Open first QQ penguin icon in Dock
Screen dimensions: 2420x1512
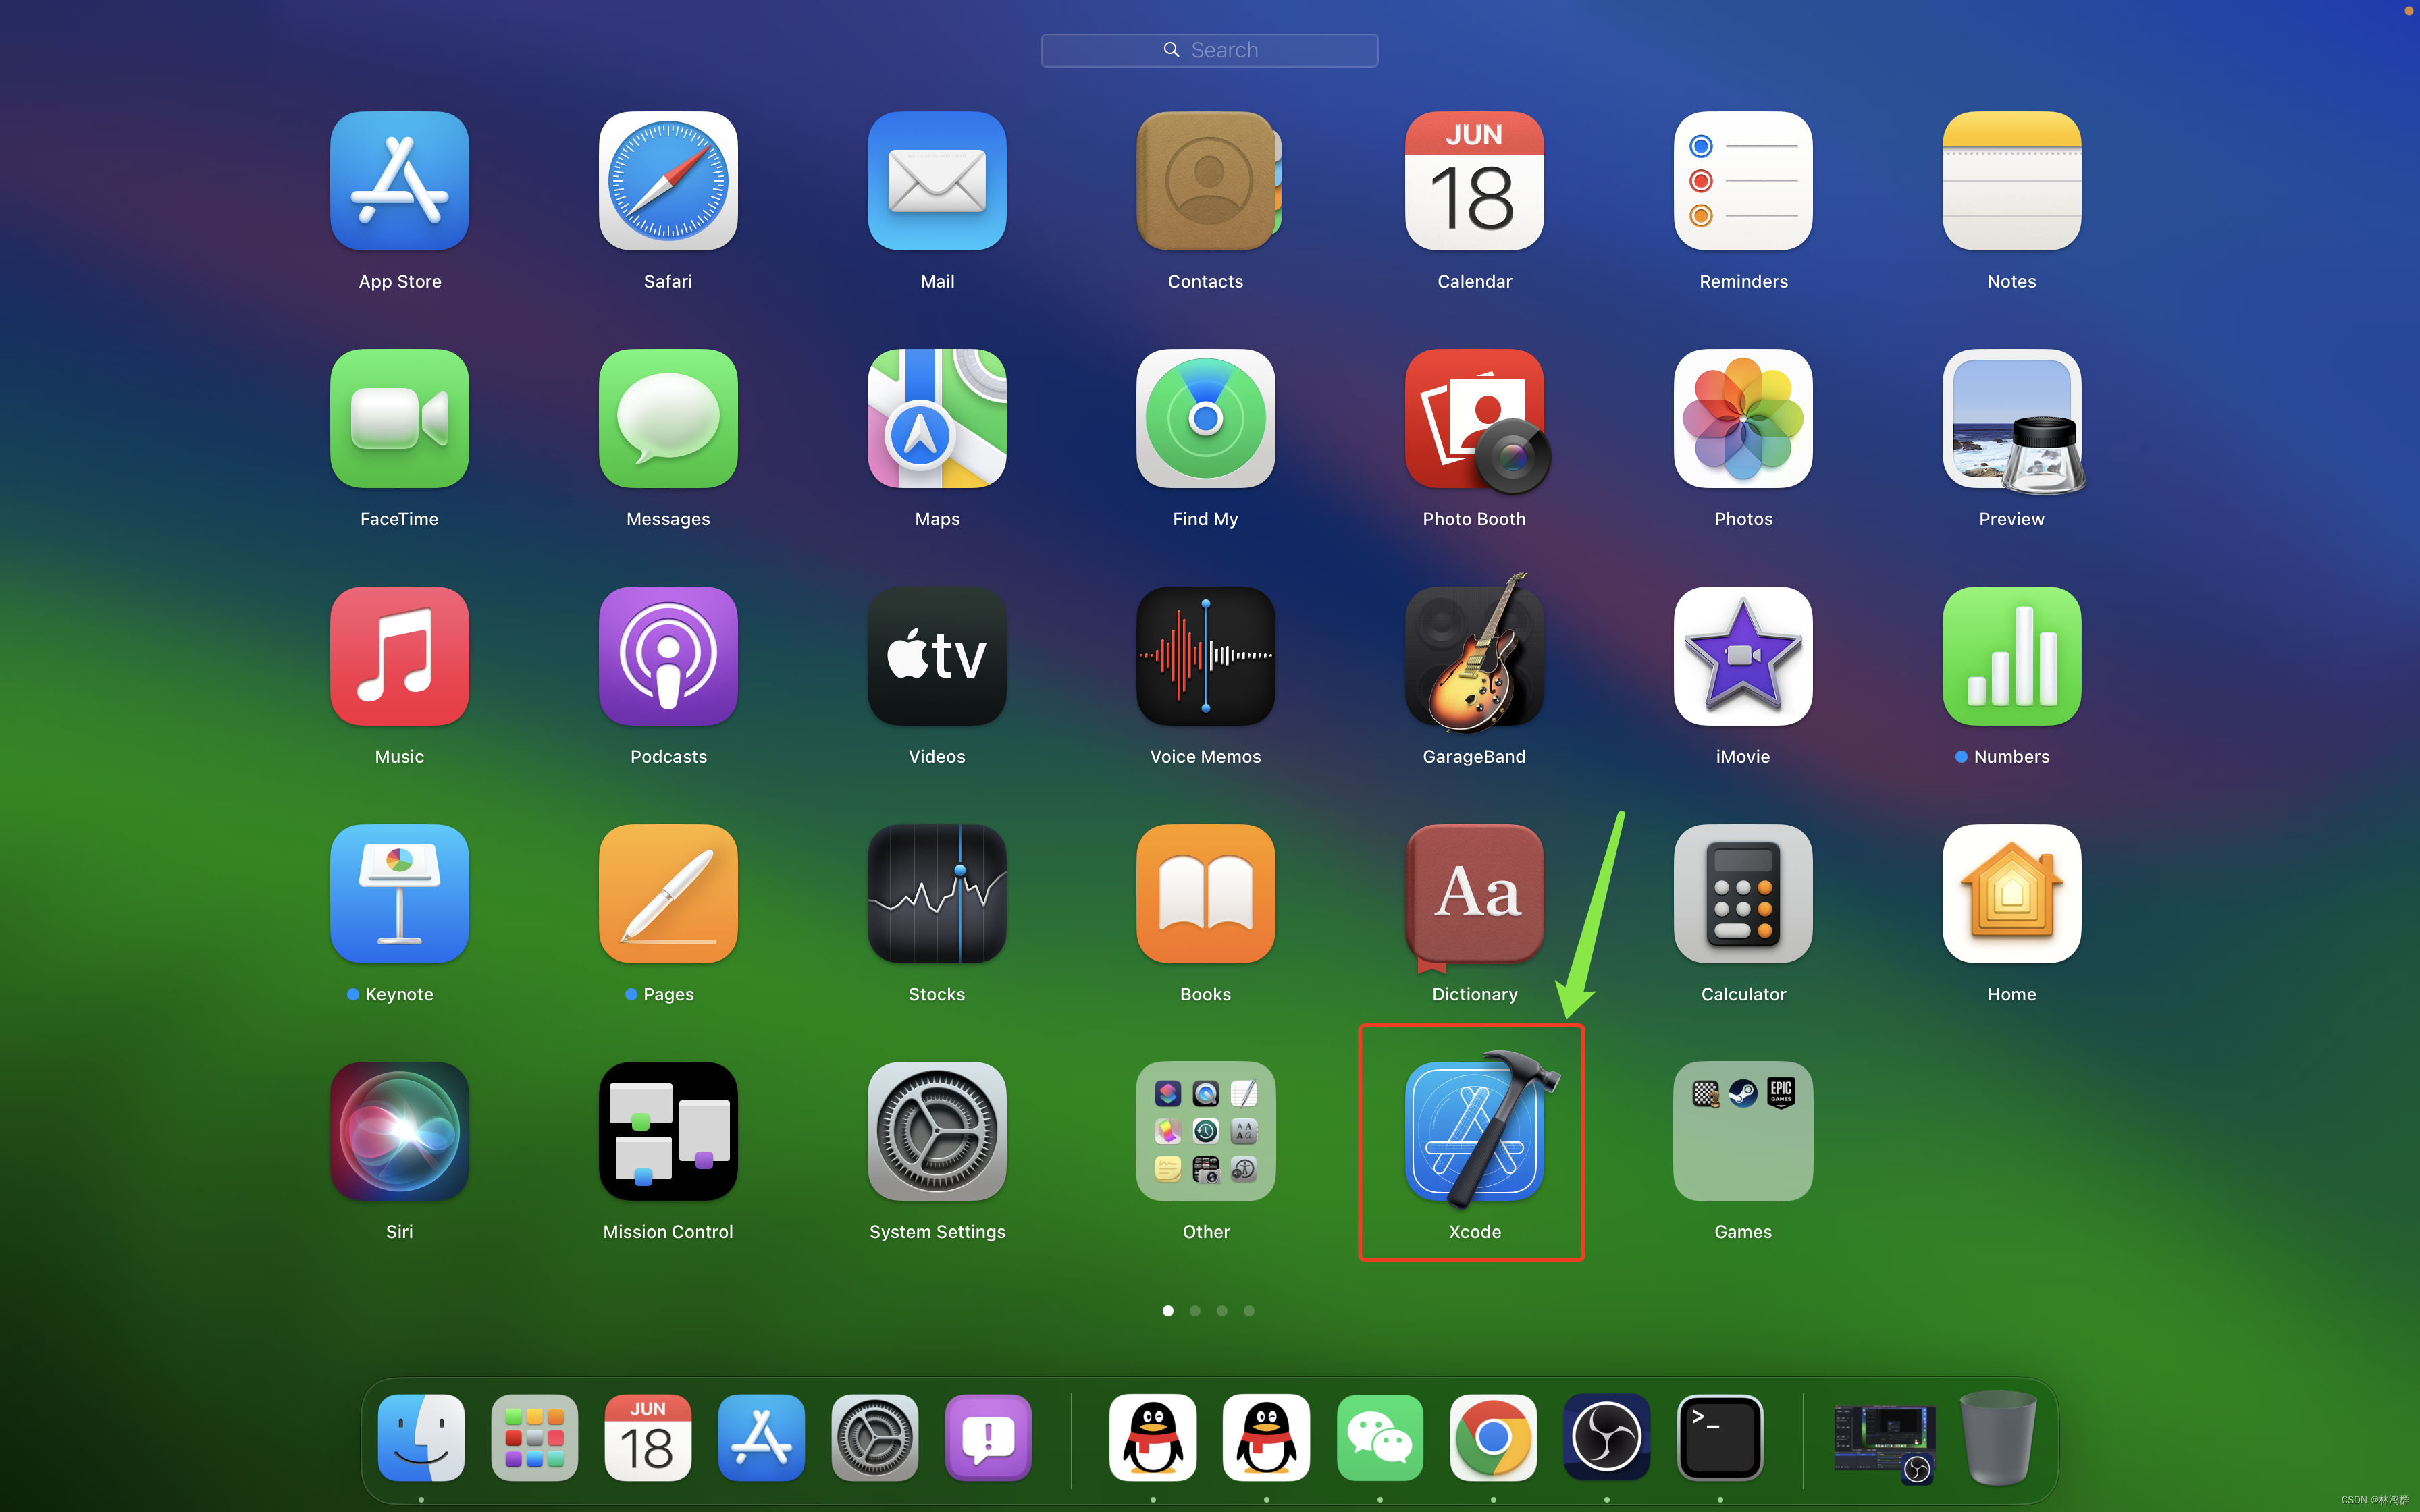[x=1153, y=1437]
